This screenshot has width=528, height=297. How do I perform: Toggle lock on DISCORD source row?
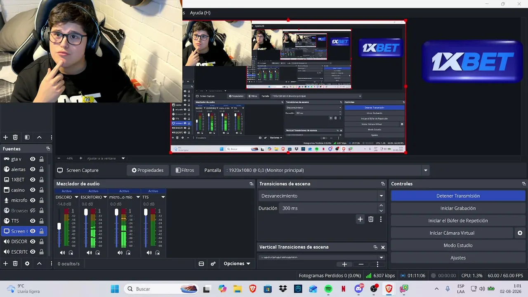tap(41, 241)
